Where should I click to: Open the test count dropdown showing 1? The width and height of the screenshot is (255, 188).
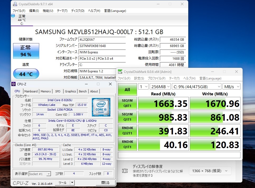click(x=143, y=87)
